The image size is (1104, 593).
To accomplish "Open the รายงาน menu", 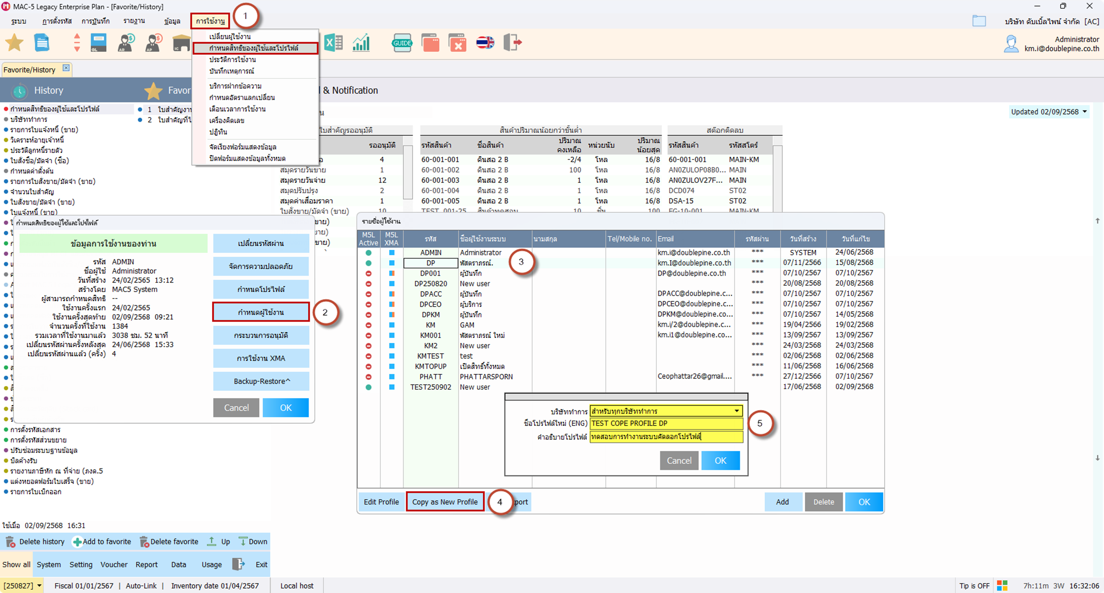I will (134, 21).
